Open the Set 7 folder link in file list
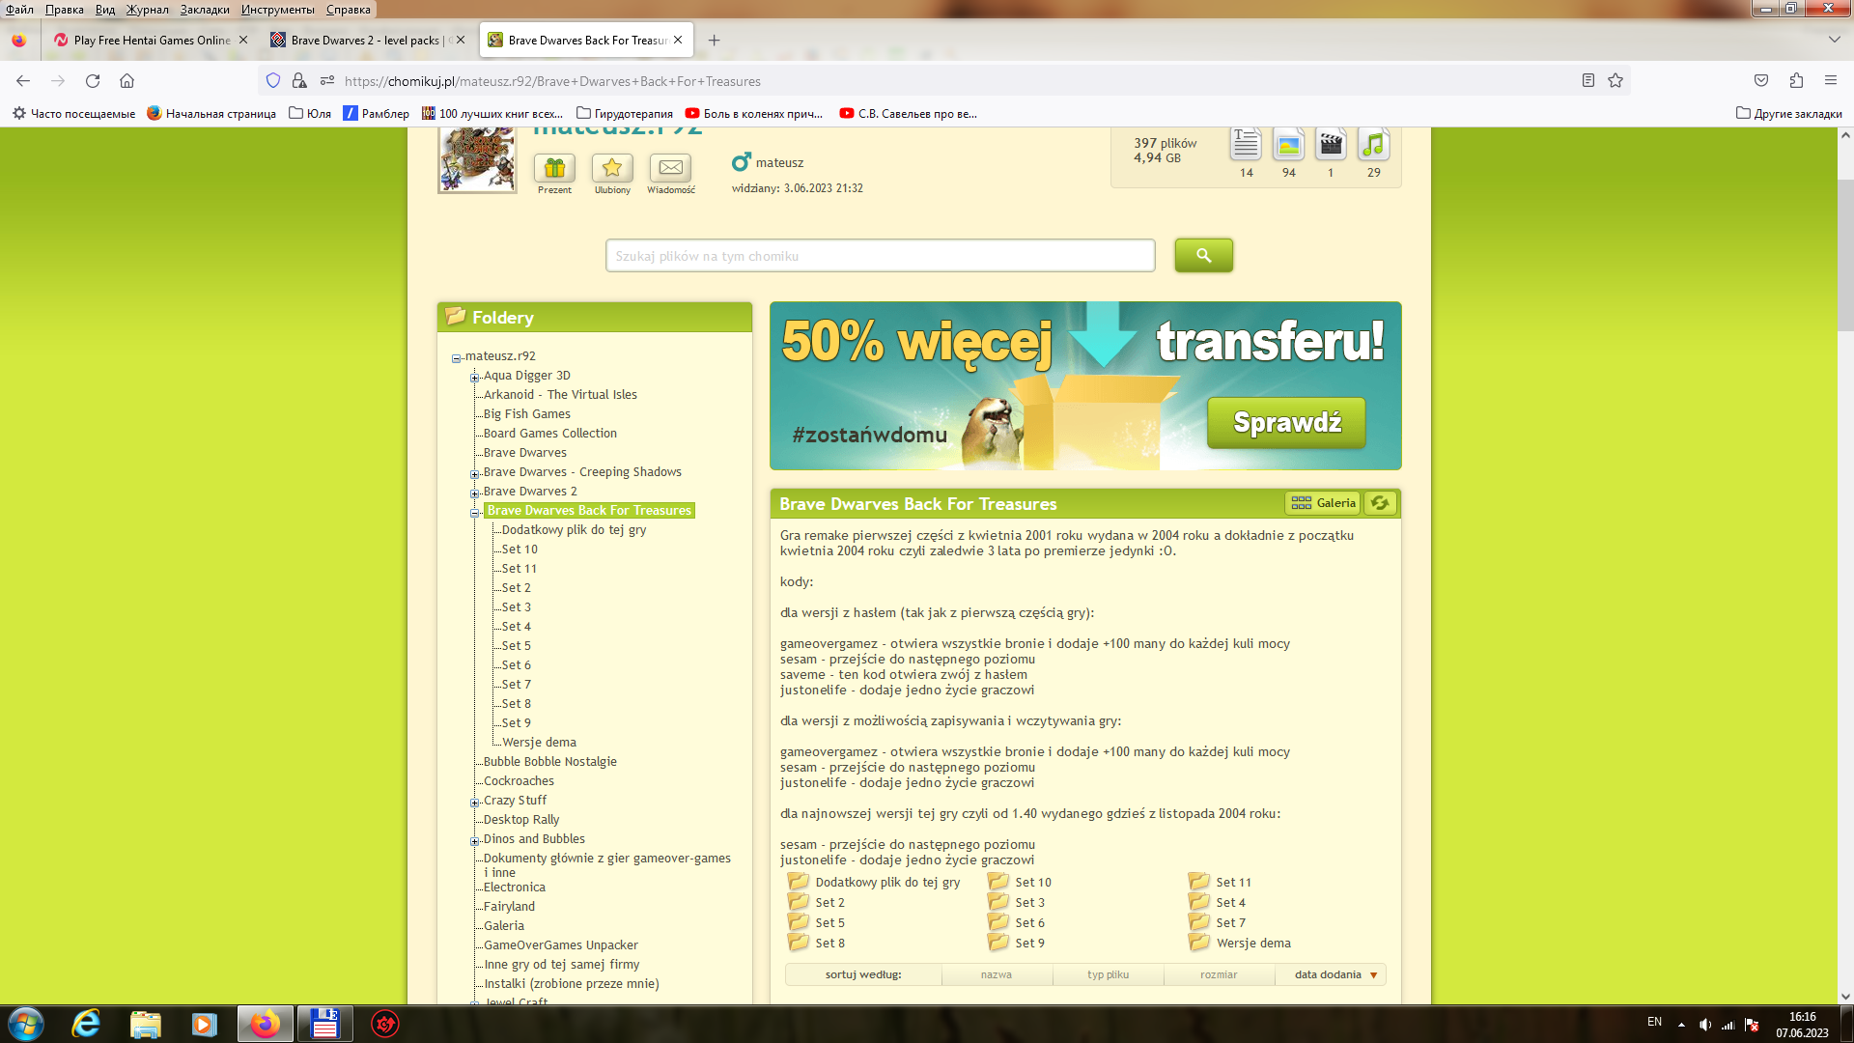This screenshot has width=1854, height=1043. pos(1230,922)
